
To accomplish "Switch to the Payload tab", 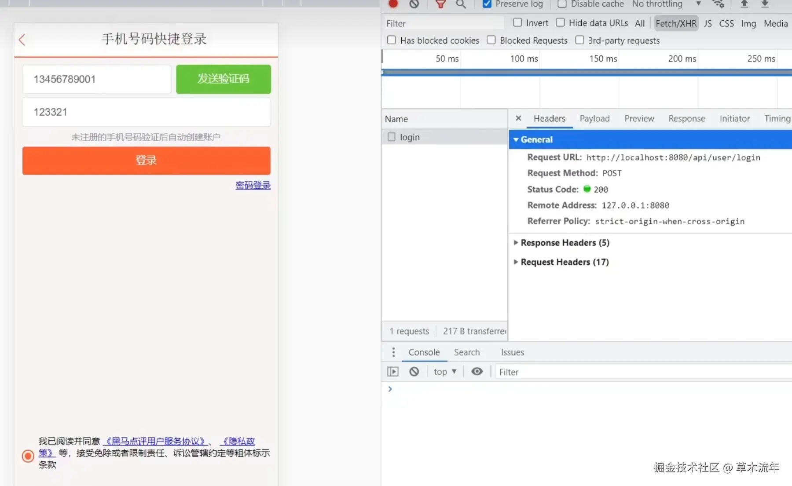I will click(594, 118).
